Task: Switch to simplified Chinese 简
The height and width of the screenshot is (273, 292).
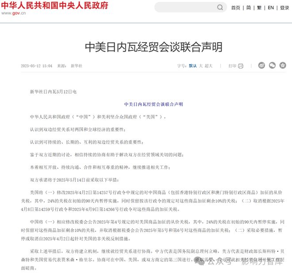Action: tap(249, 8)
